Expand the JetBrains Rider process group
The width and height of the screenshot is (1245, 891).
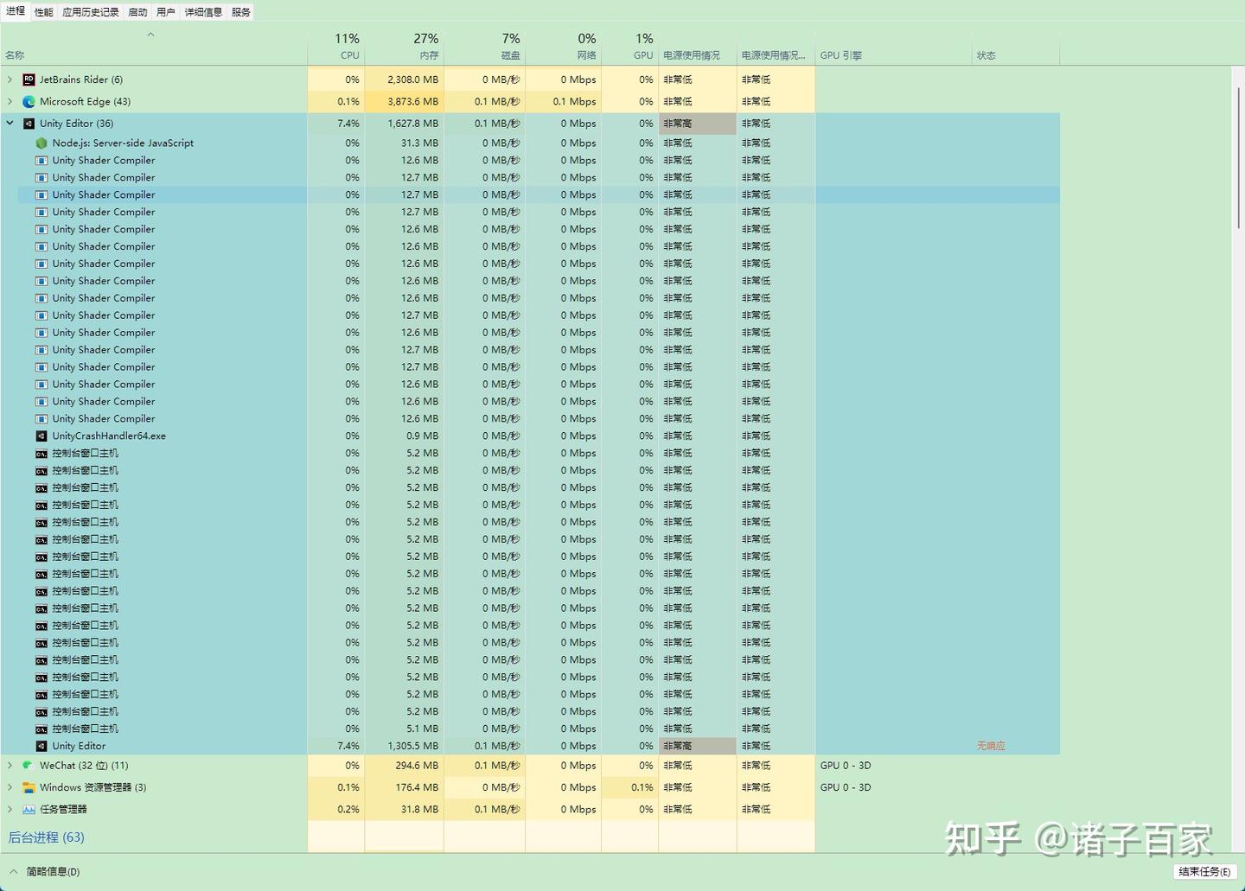[10, 80]
